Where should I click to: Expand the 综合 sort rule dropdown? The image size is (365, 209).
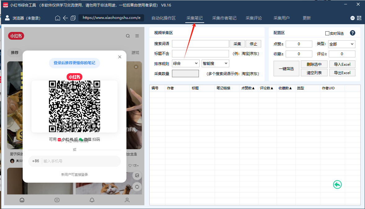(186, 63)
